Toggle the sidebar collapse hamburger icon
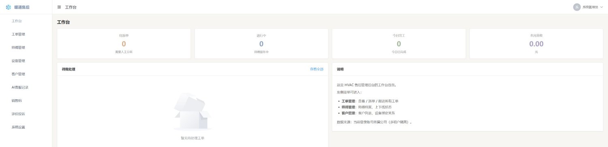 (x=59, y=7)
